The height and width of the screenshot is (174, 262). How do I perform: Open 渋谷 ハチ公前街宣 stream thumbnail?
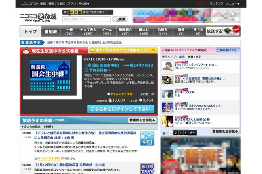167,80
